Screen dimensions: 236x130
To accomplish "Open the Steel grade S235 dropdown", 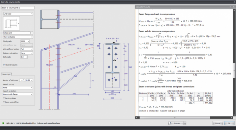I will 25,41.
